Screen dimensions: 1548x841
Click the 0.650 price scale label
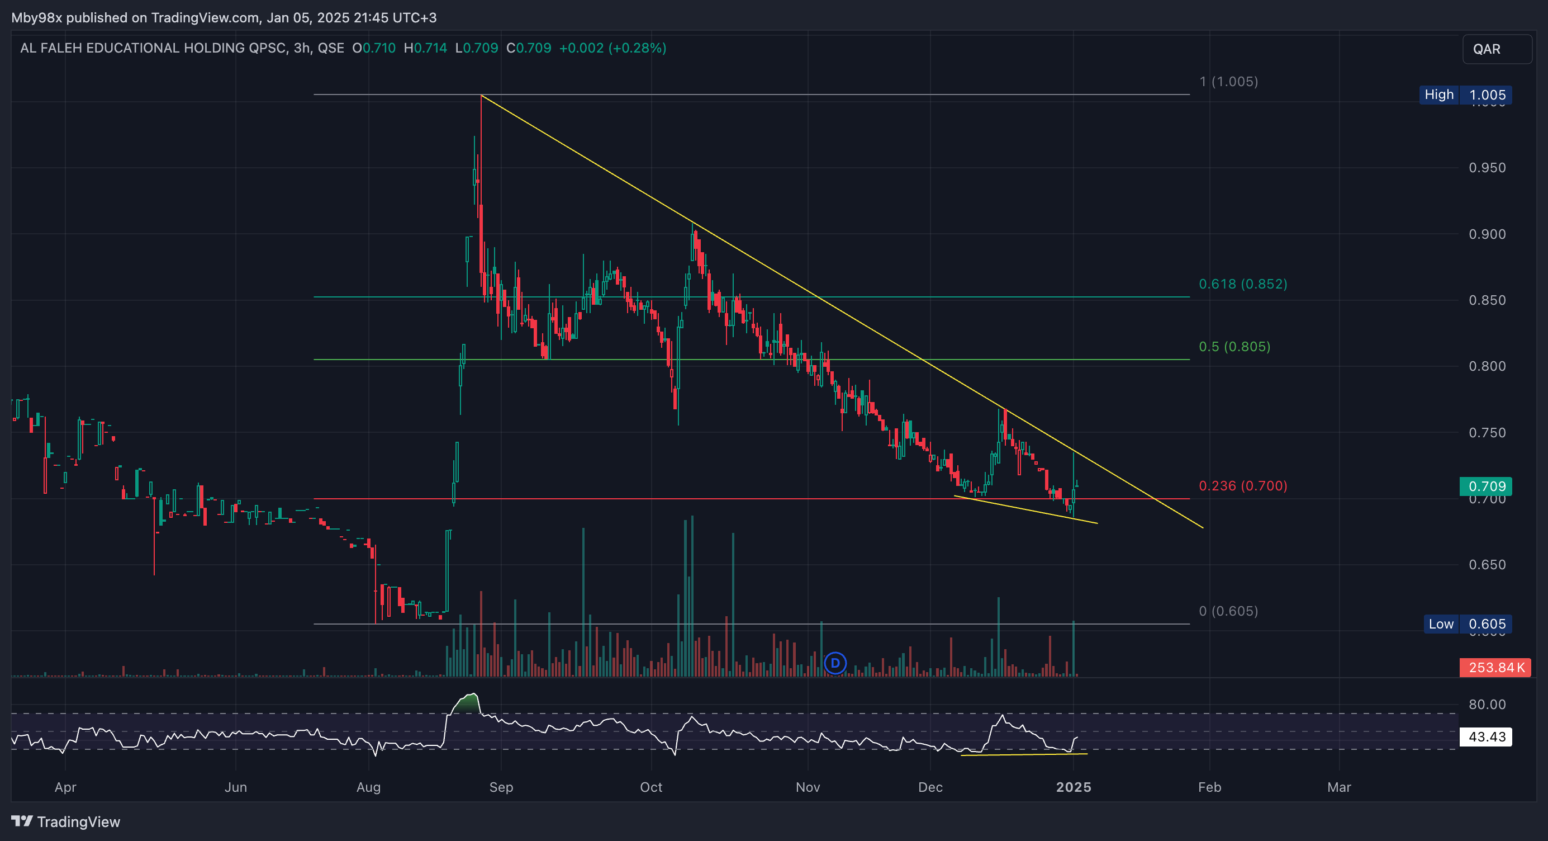pos(1487,564)
